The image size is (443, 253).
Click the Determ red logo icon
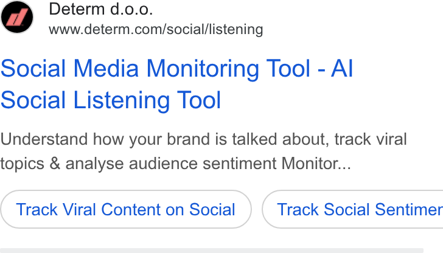(17, 17)
